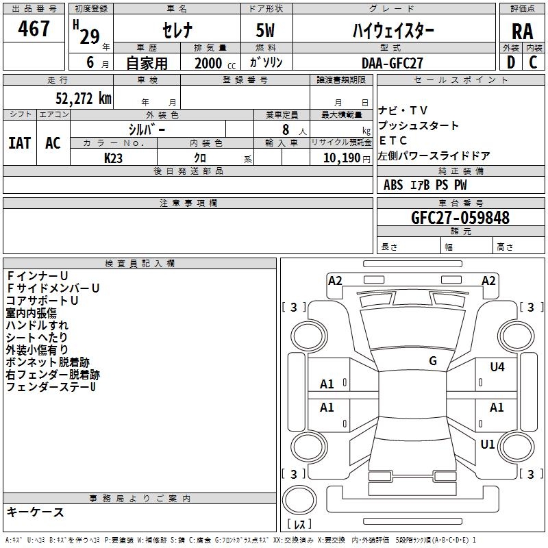Viewport: 548px width, 548px height.
Task: Click the U4 damage mark on diagram
Action: pos(497,366)
